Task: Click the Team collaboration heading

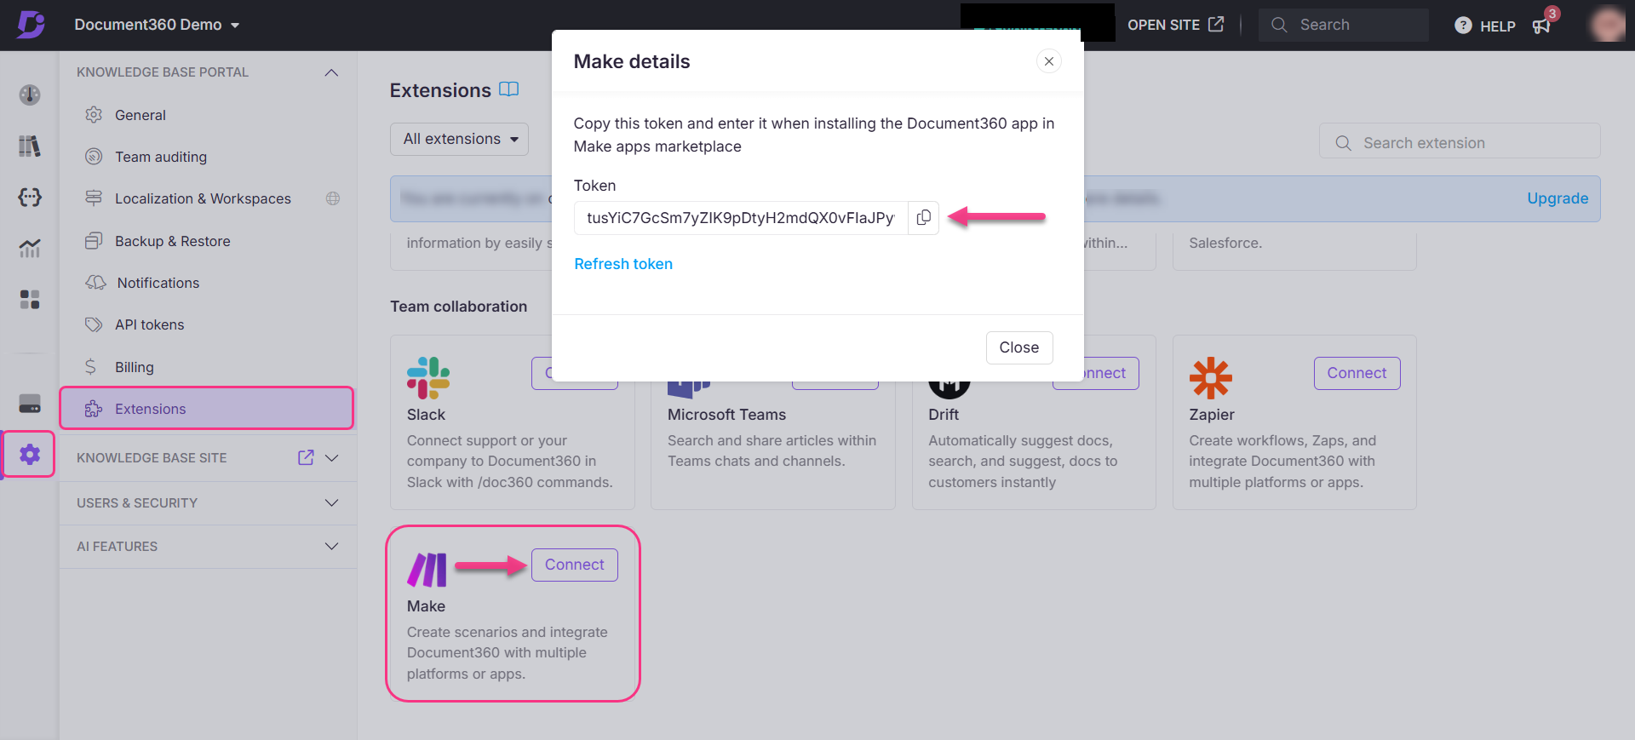Action: coord(458,307)
